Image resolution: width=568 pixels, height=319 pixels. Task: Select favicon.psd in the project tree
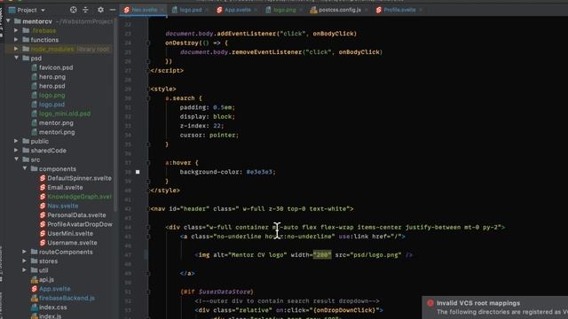[56, 67]
